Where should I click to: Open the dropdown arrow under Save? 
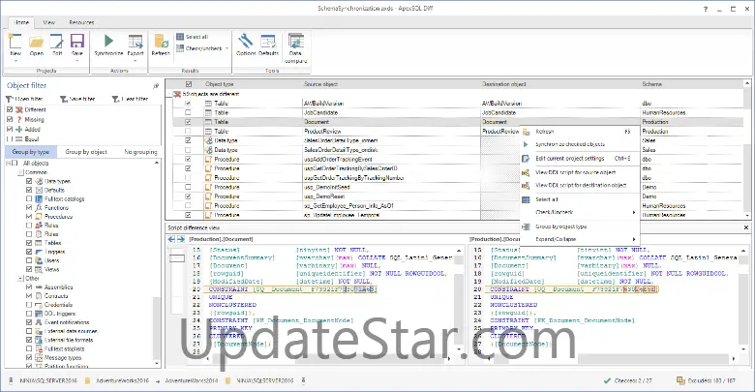click(77, 62)
